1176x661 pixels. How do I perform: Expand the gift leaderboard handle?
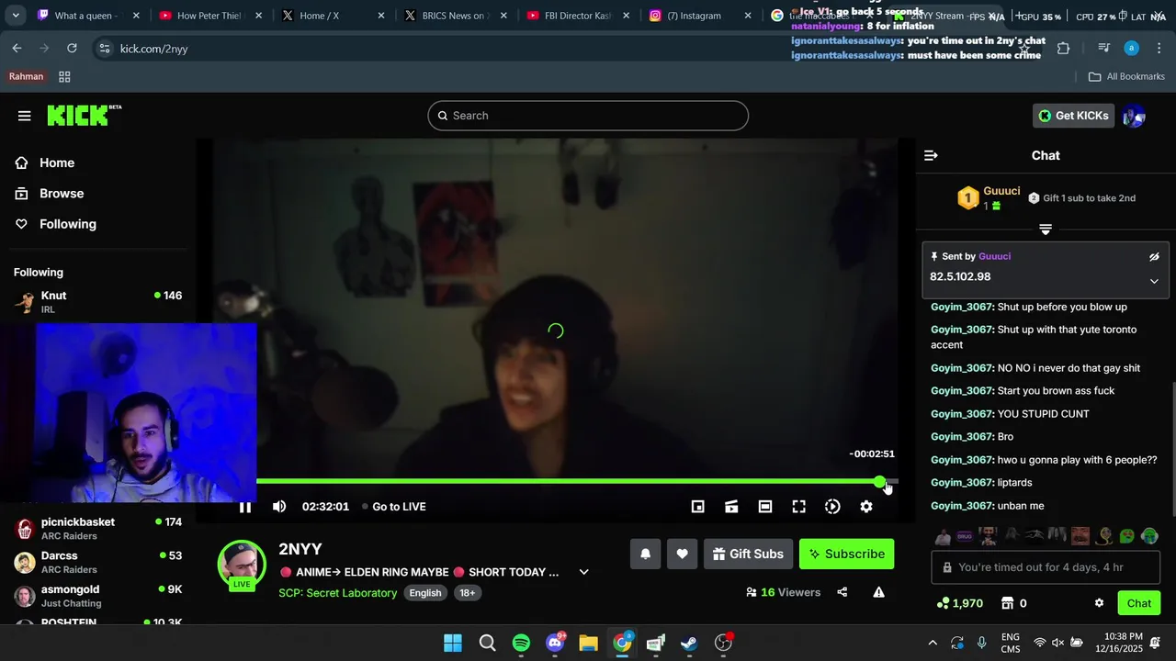point(1046,229)
